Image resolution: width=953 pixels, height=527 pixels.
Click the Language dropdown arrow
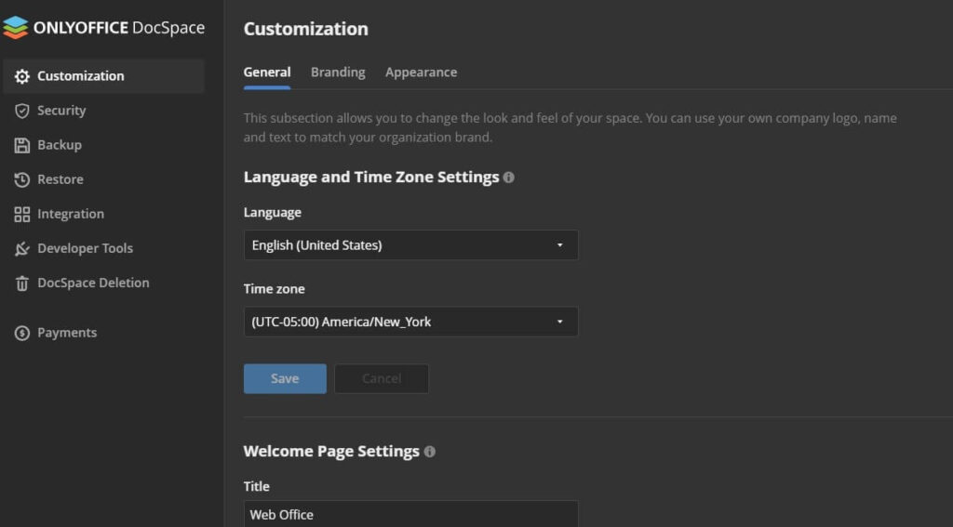click(x=559, y=245)
